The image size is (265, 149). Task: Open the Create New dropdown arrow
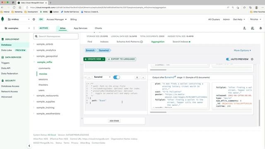[103, 59]
